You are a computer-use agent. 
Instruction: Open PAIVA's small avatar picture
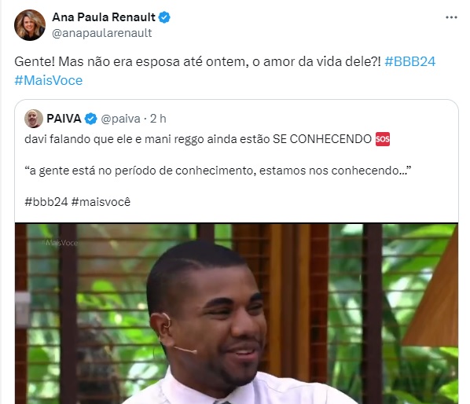point(34,119)
